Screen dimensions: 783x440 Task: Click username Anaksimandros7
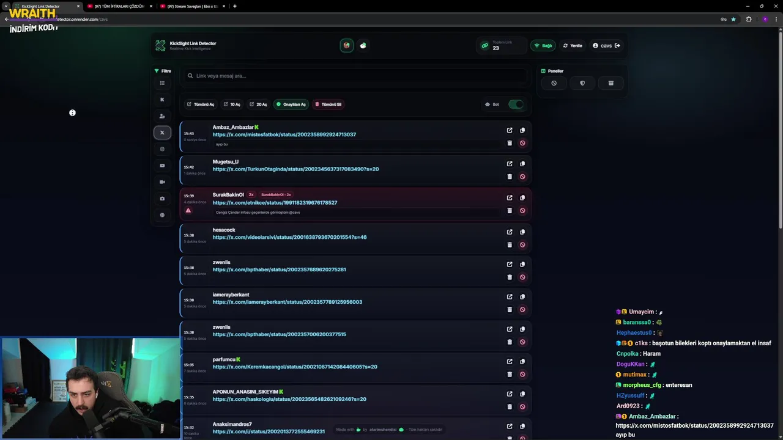[x=232, y=424]
